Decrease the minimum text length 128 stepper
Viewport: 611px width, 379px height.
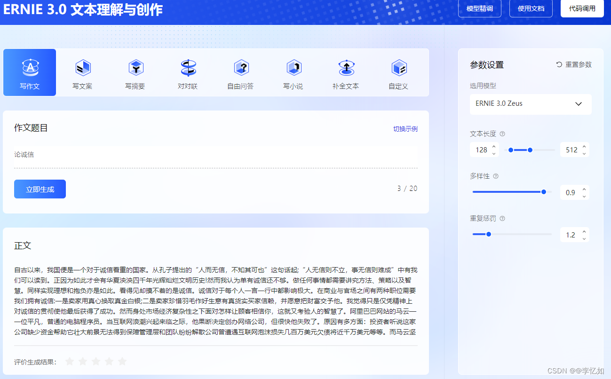coord(494,154)
